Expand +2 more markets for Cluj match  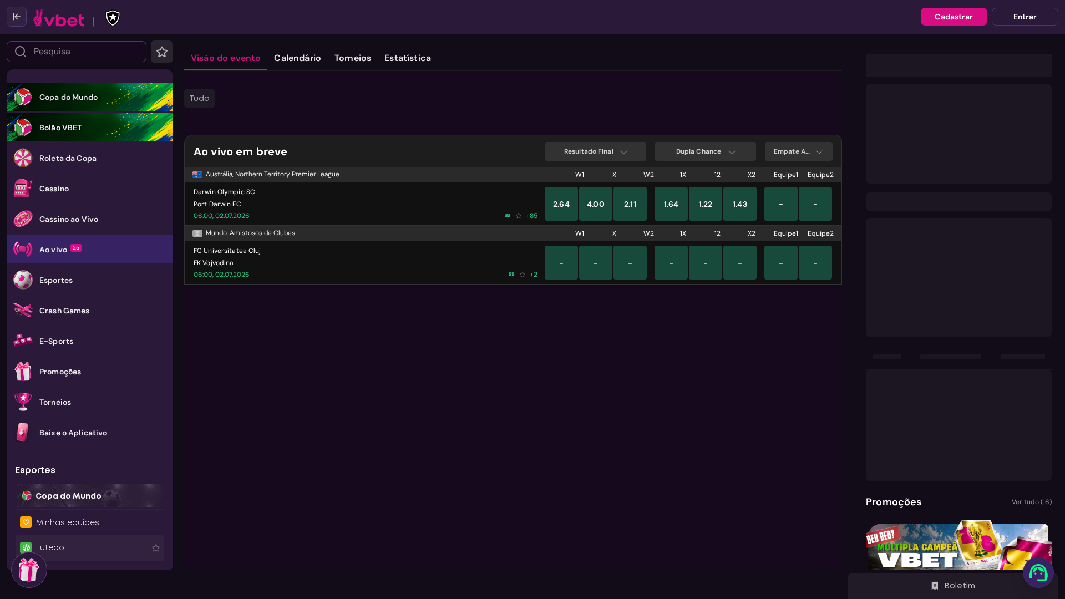point(534,275)
